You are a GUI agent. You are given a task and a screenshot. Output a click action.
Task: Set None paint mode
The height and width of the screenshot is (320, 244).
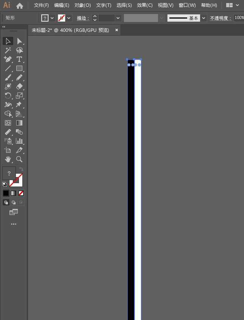(21, 193)
